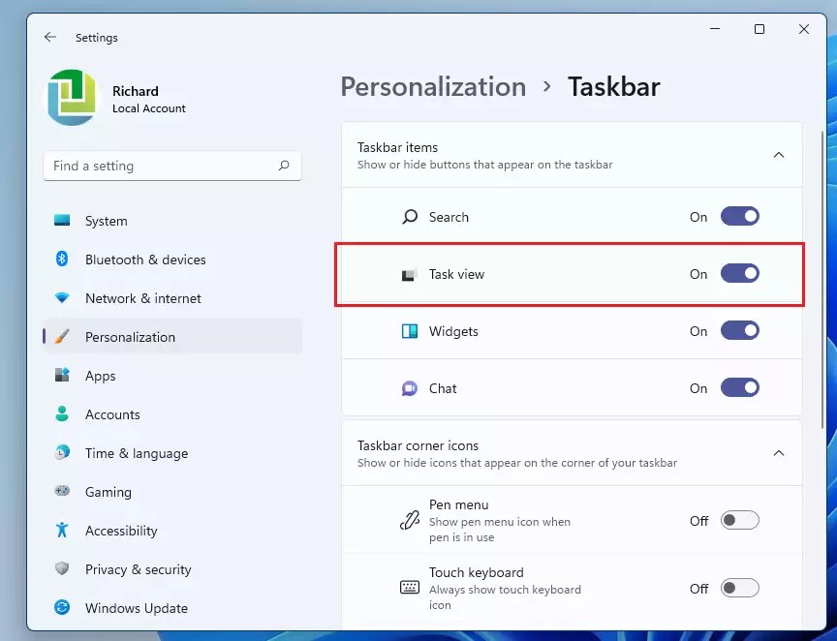Disable the Widgets toggle
This screenshot has height=641, width=837.
point(740,331)
